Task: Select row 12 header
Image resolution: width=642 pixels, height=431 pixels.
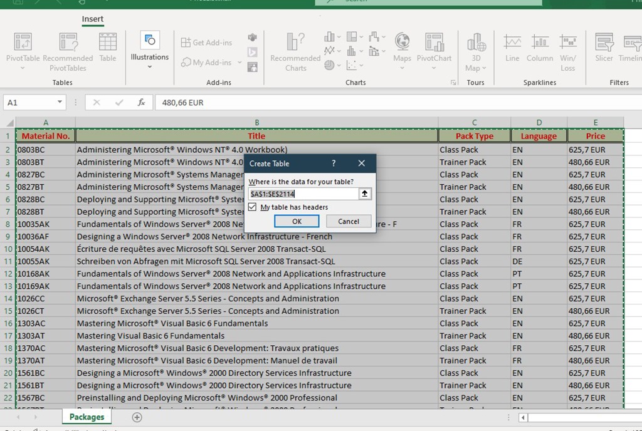Action: (8, 274)
